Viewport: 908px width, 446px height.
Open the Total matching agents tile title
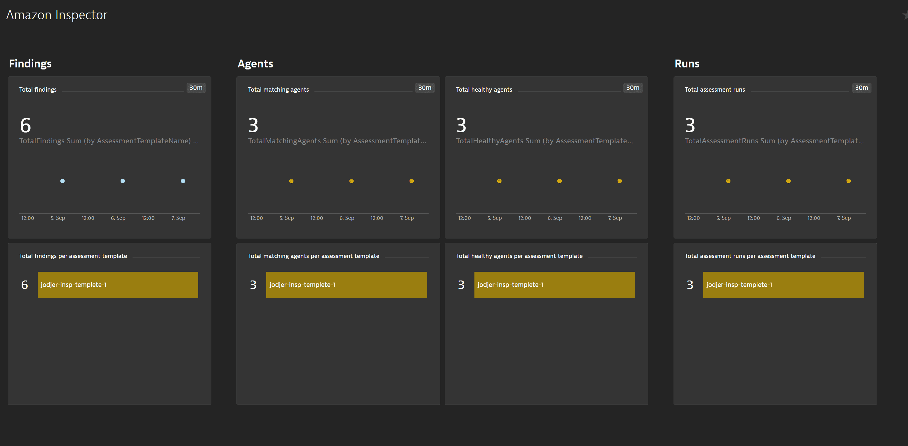[x=278, y=90]
